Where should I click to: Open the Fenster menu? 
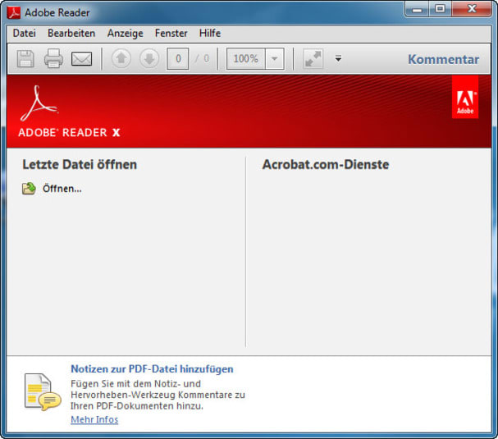(171, 33)
